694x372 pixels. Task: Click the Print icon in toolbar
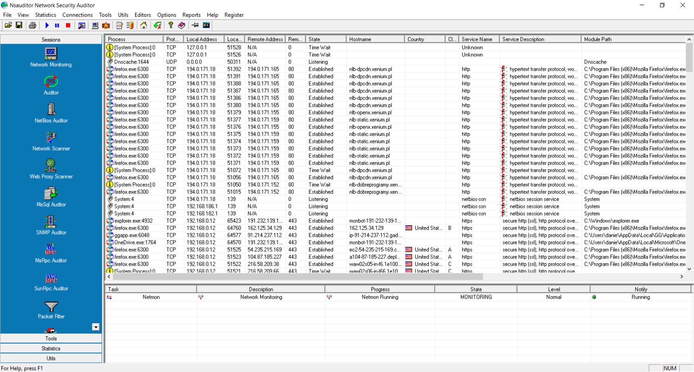click(x=33, y=25)
